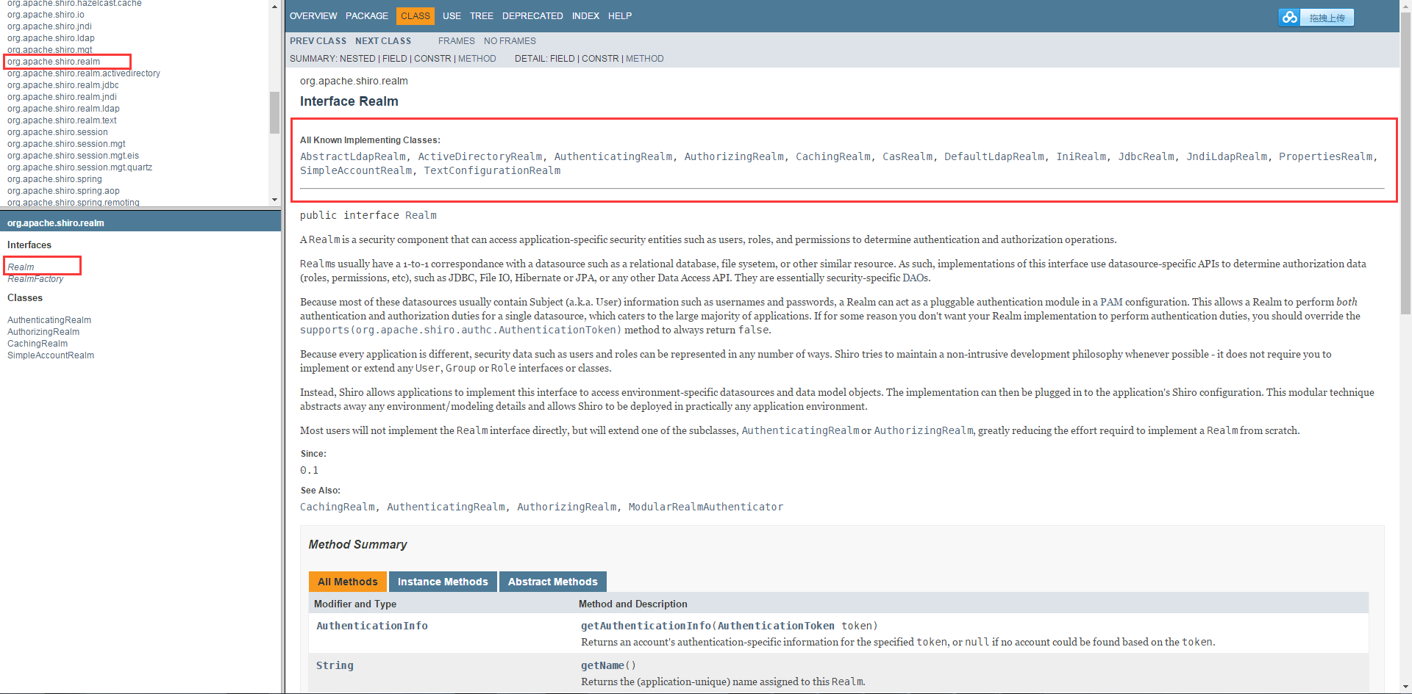Click the package list scrollbar thumb
The image size is (1412, 694).
(274, 112)
